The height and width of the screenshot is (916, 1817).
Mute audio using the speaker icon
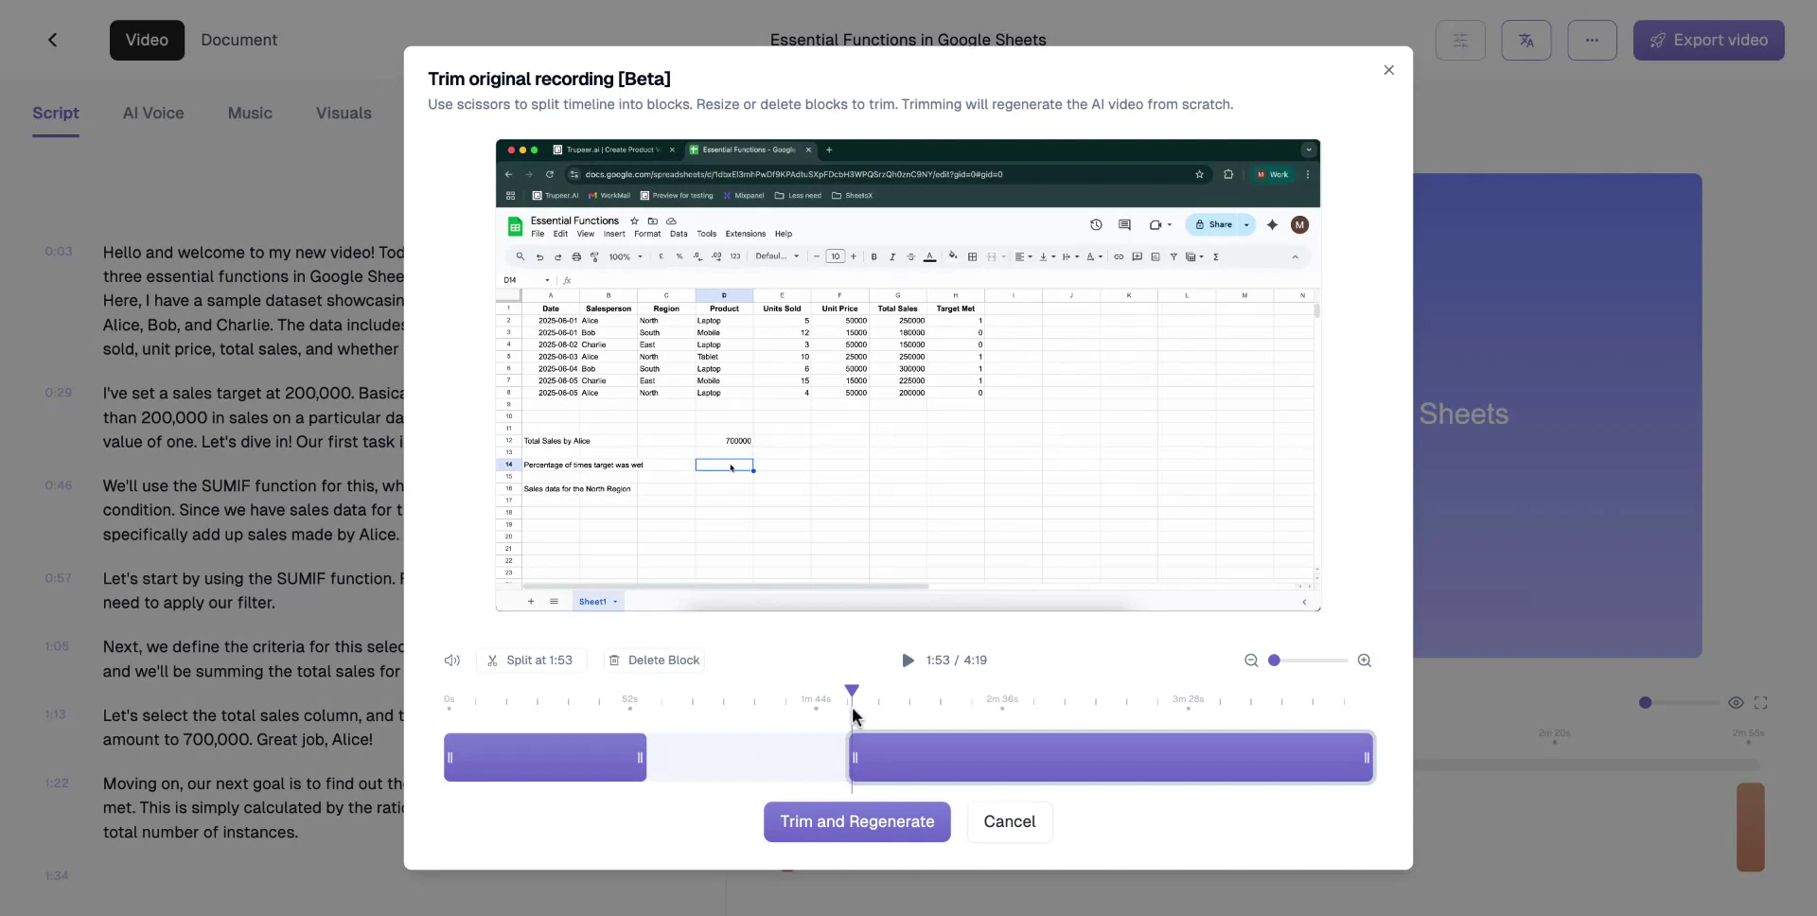[x=451, y=661]
